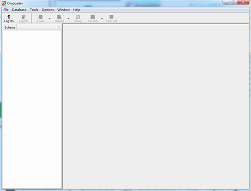251x191 pixels.
Task: Open the Schema combo box
Action: [39, 27]
